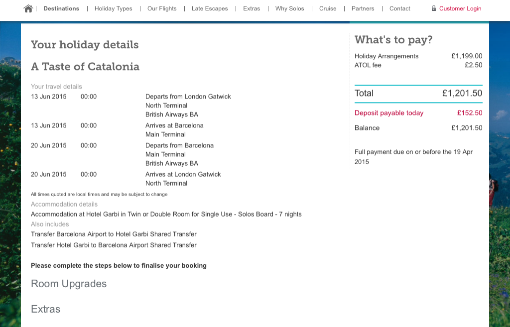Go to Partners page
The height and width of the screenshot is (327, 510).
click(363, 9)
